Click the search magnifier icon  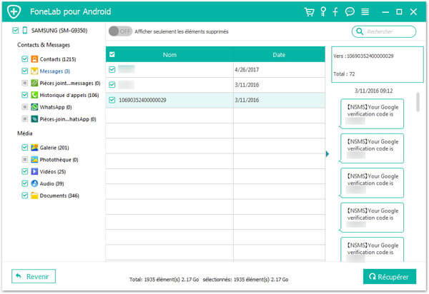pos(360,31)
